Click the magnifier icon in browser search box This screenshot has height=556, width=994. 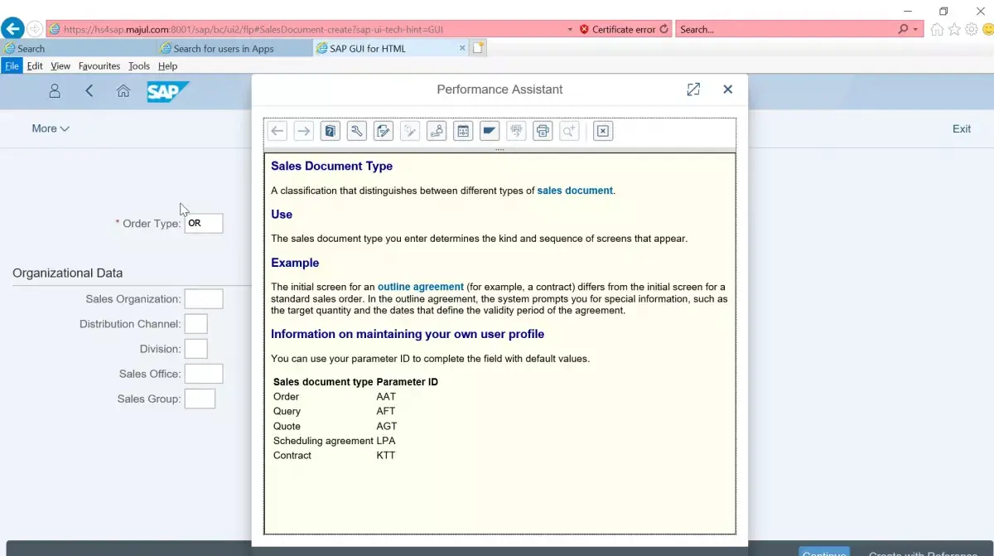pyautogui.click(x=903, y=29)
